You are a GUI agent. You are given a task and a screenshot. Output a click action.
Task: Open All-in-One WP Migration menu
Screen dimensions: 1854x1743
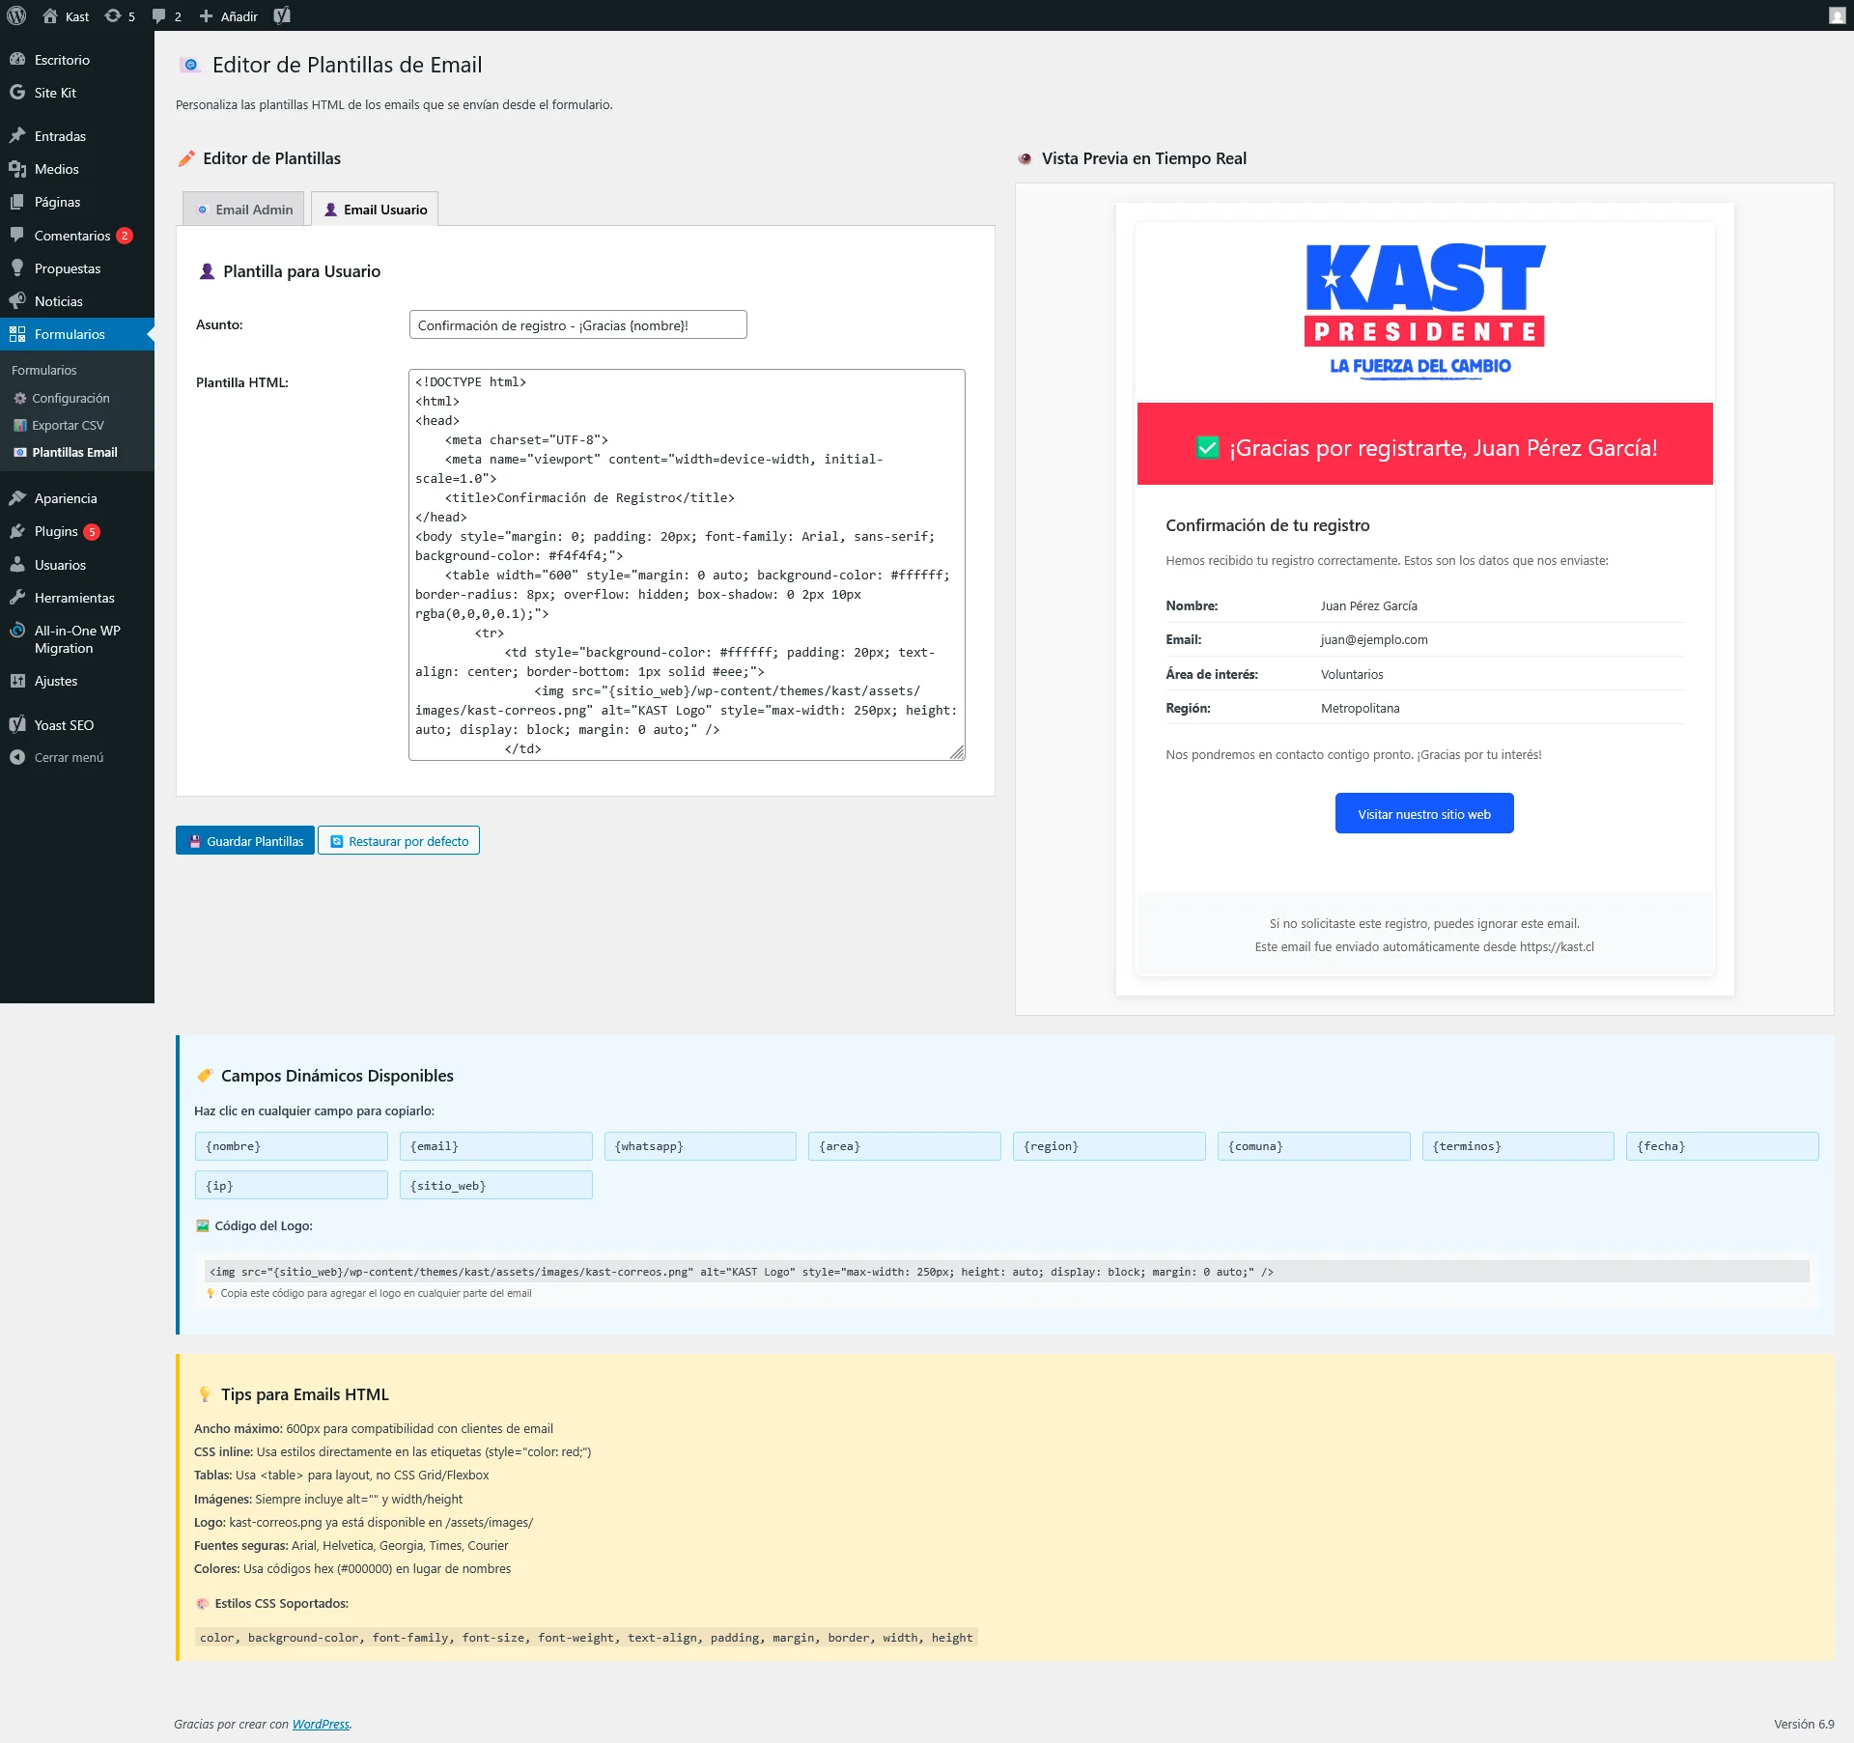76,639
